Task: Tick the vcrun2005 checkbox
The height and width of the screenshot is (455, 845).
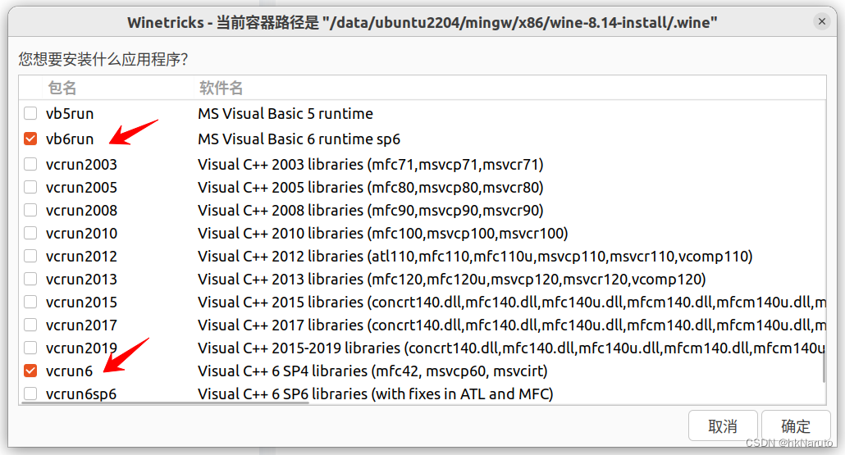Action: tap(30, 187)
